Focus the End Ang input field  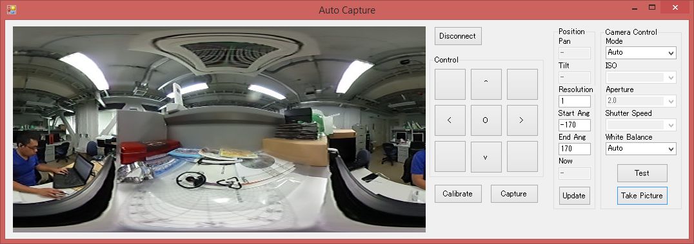tap(575, 149)
